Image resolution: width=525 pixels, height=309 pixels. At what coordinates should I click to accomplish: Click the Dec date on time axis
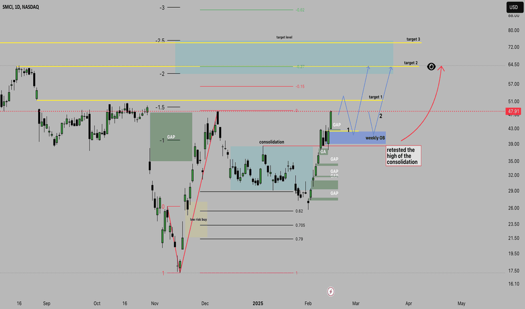(x=205, y=303)
